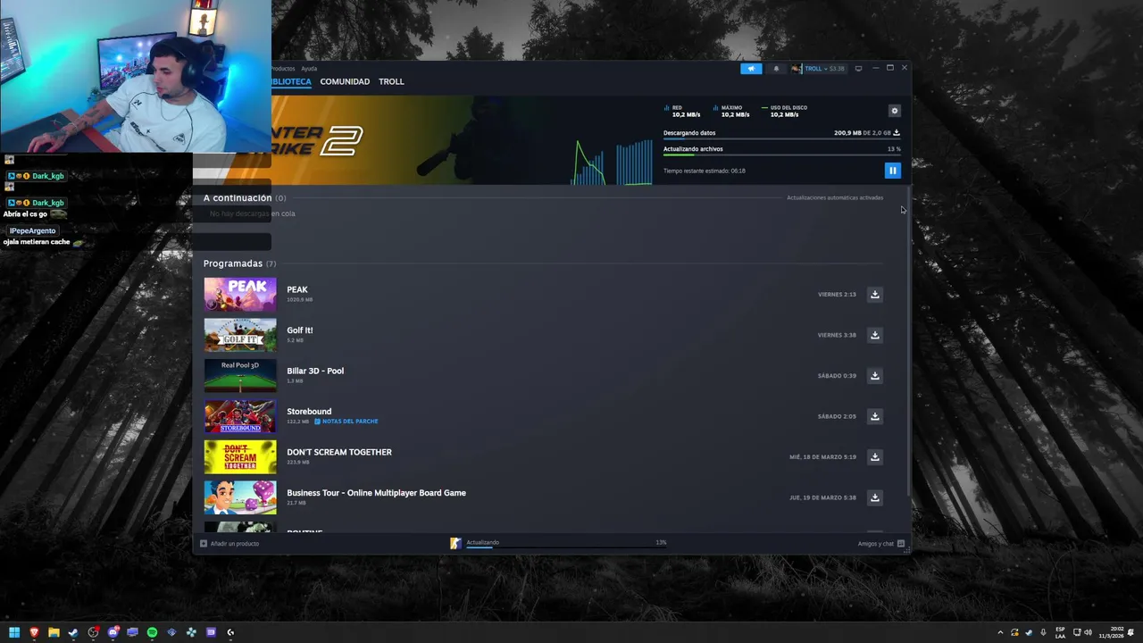1143x643 pixels.
Task: Open Storebound NOTAS DEL PARCHE link
Action: tap(346, 422)
